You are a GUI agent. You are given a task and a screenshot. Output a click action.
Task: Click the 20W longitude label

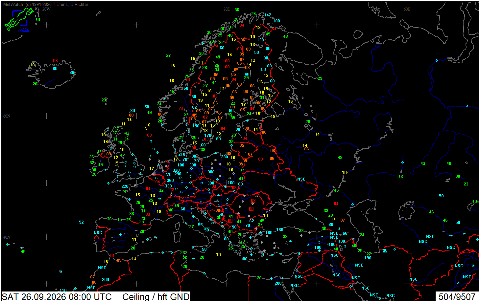click(x=46, y=9)
